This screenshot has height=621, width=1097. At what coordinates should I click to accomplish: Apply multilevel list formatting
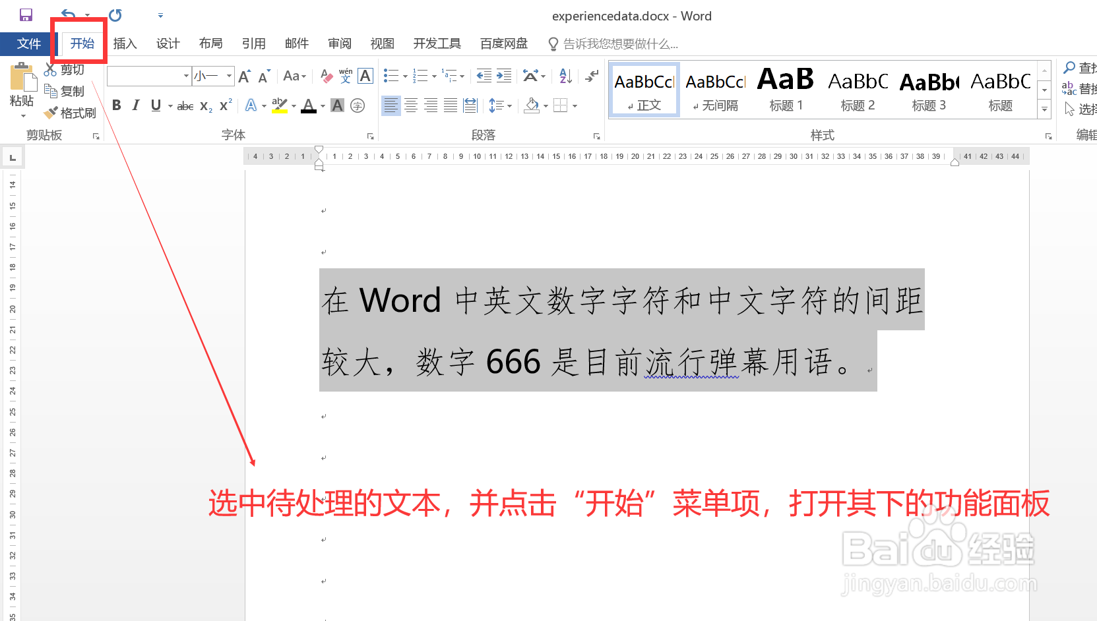(x=449, y=76)
